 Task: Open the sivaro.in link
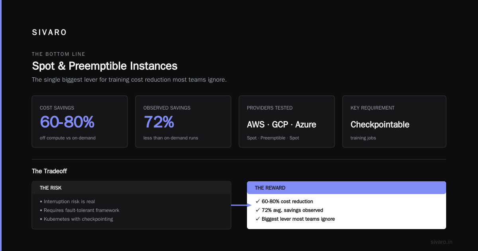442,242
